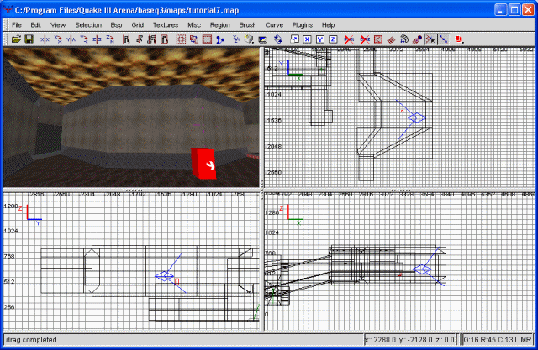This screenshot has height=350, width=538.
Task: Enable patch bend mode
Action: tap(404, 39)
